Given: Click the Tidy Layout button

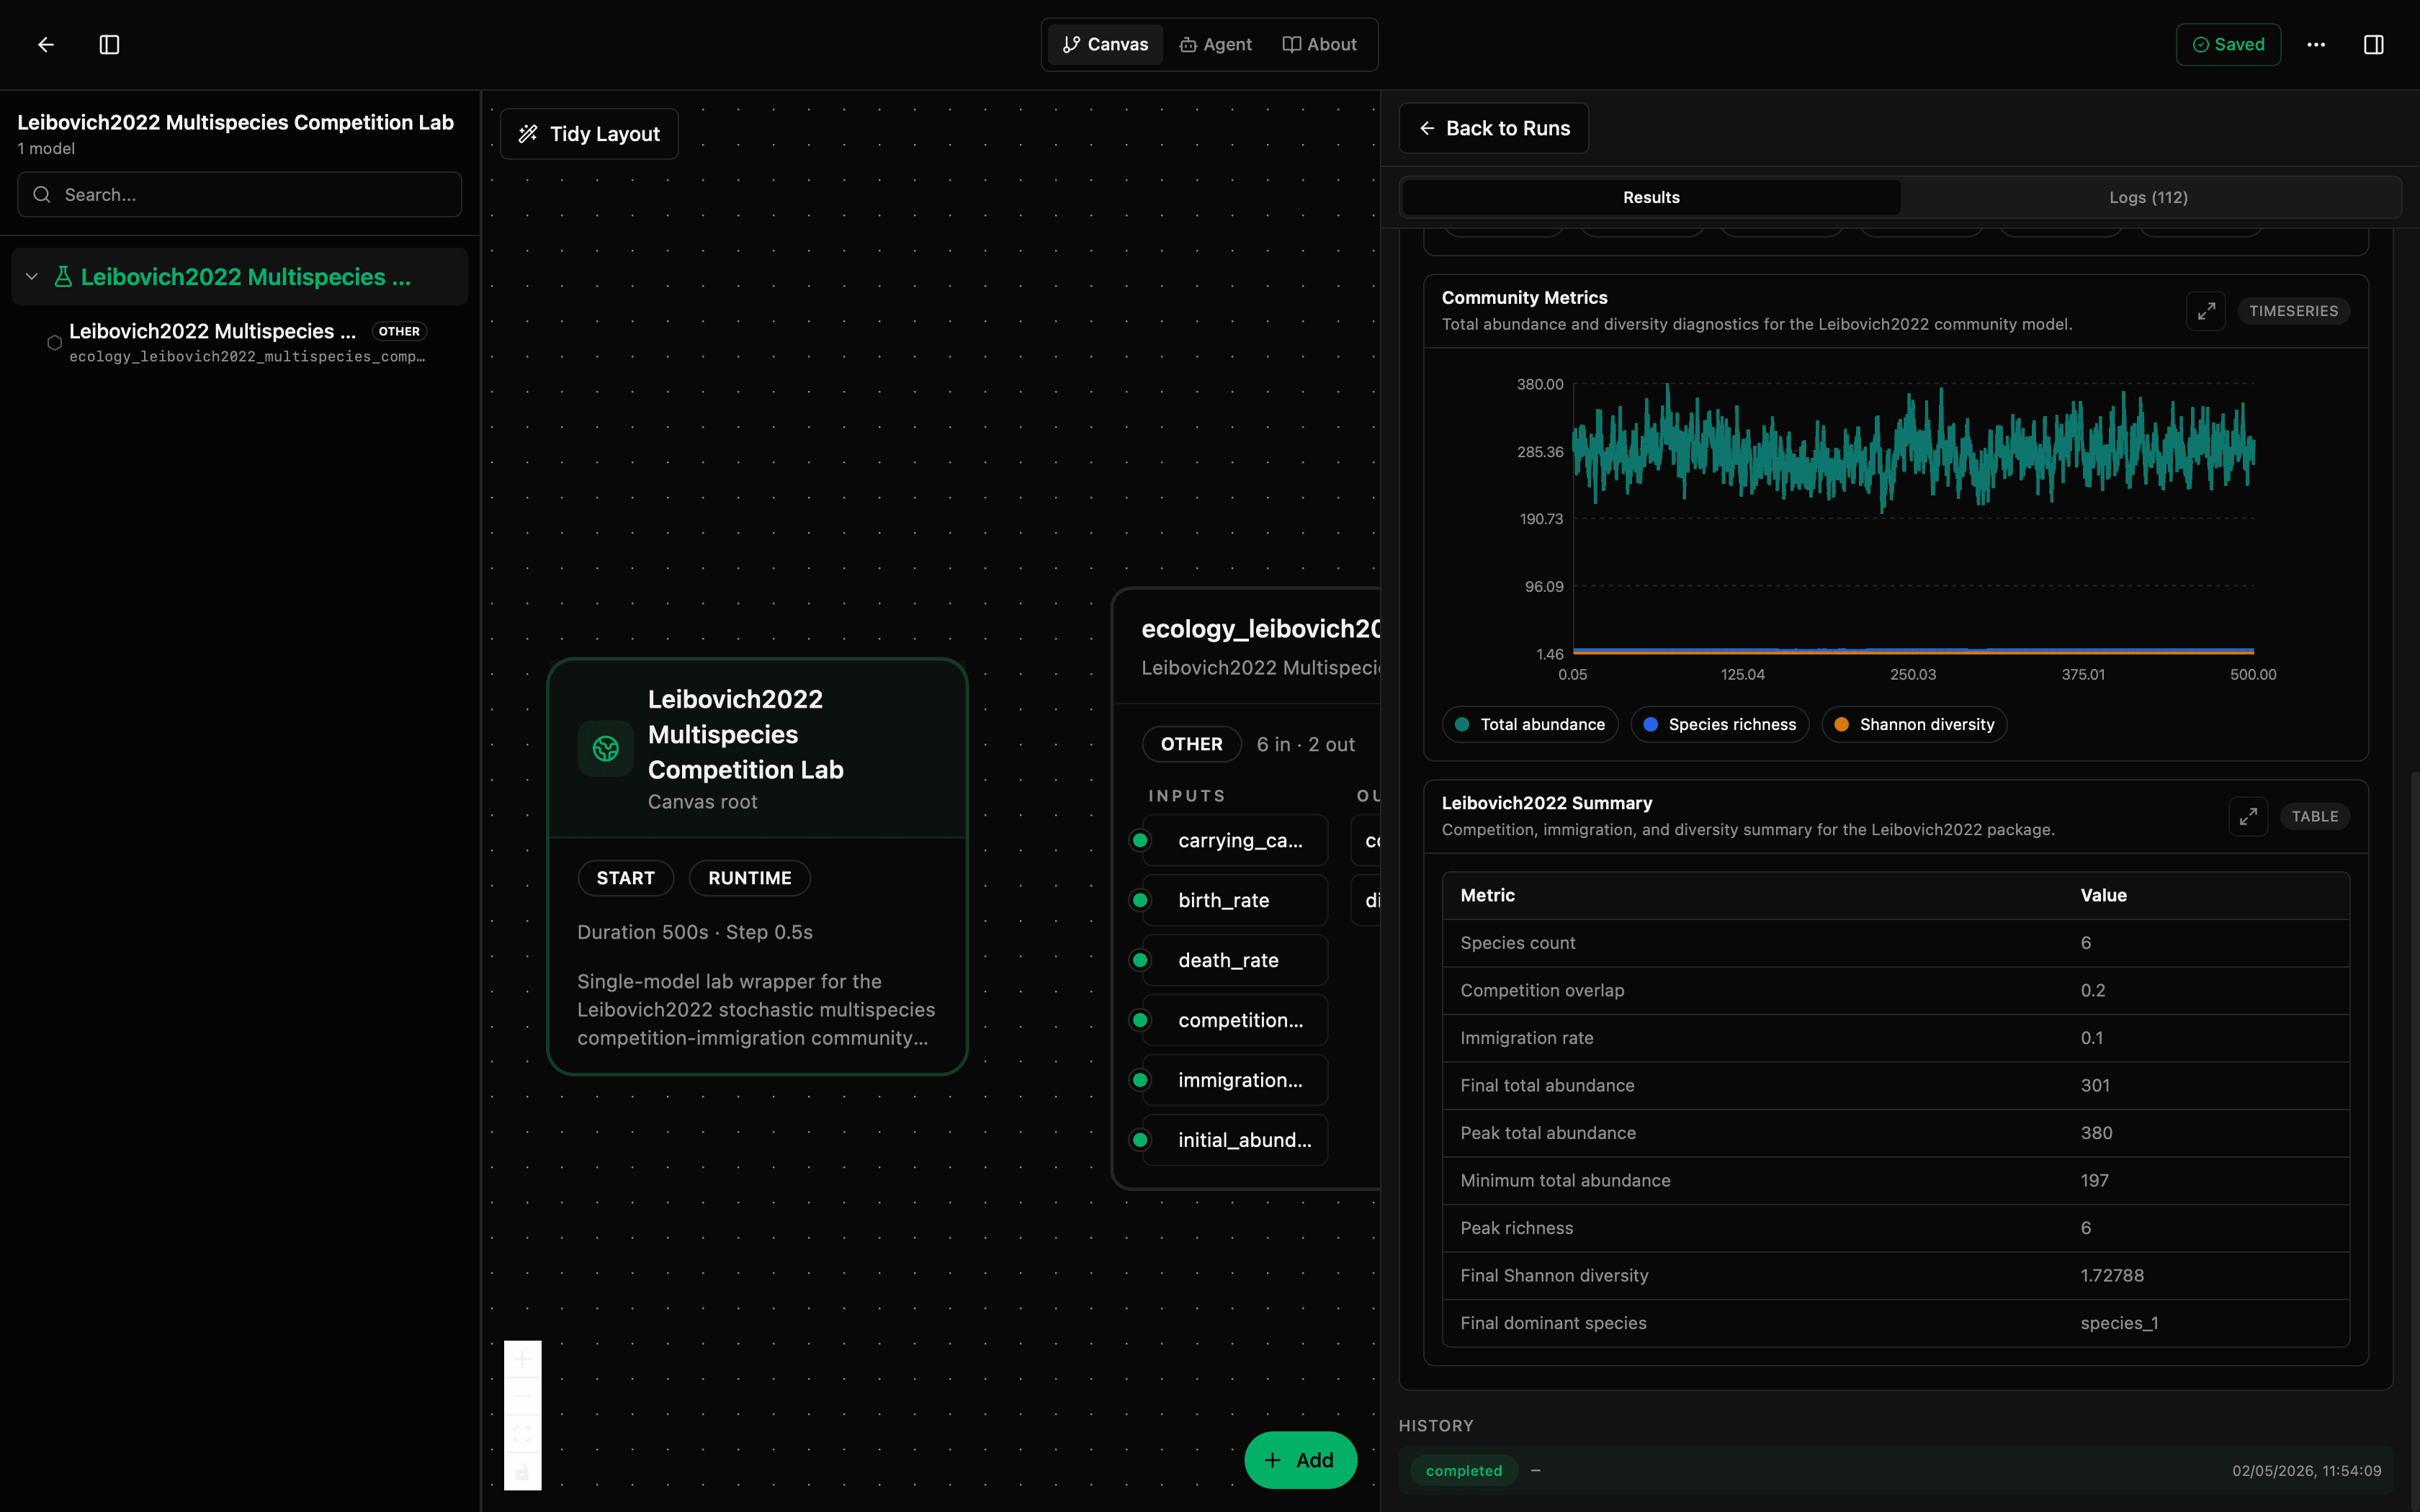Looking at the screenshot, I should [589, 134].
